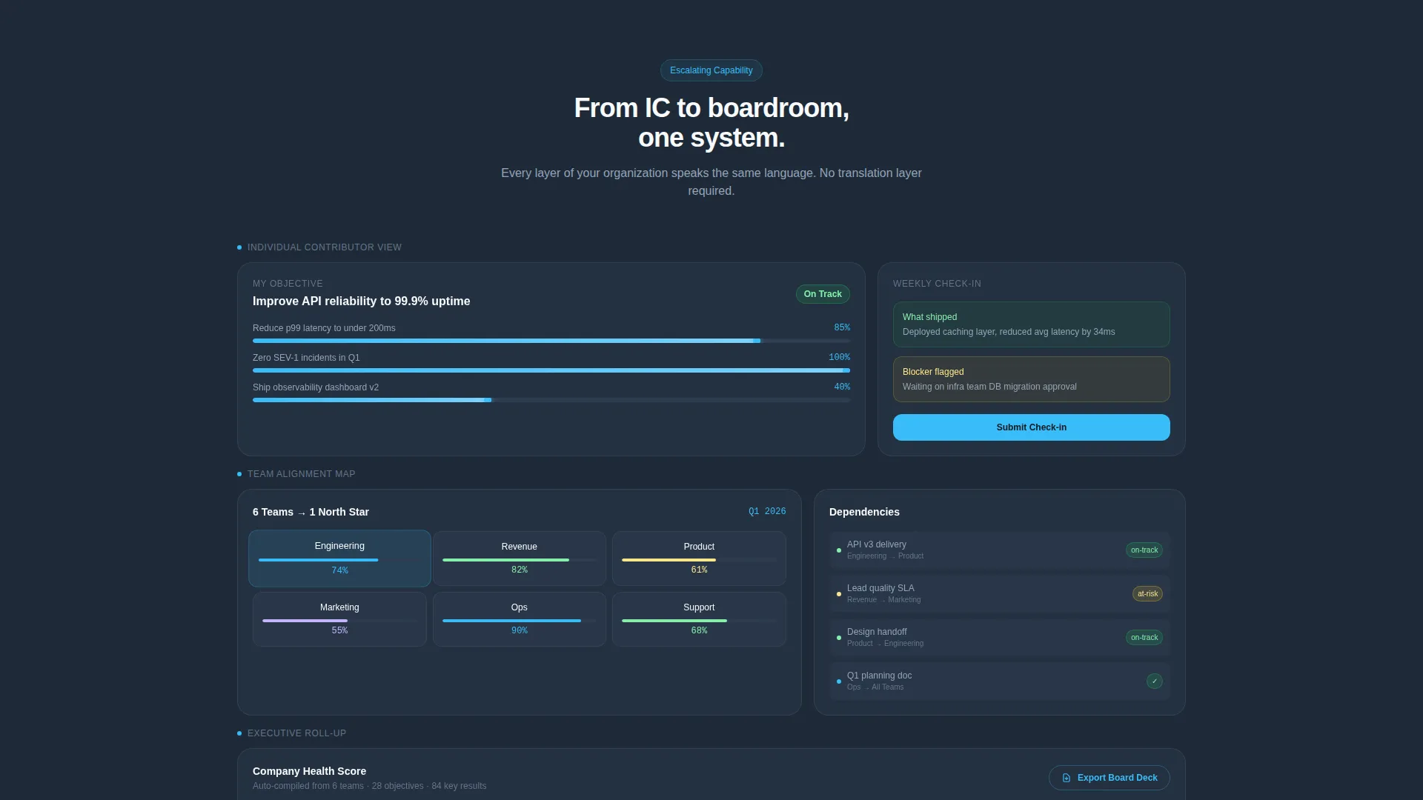1423x800 pixels.
Task: Click the 100% SEV-1 progress value
Action: point(839,357)
